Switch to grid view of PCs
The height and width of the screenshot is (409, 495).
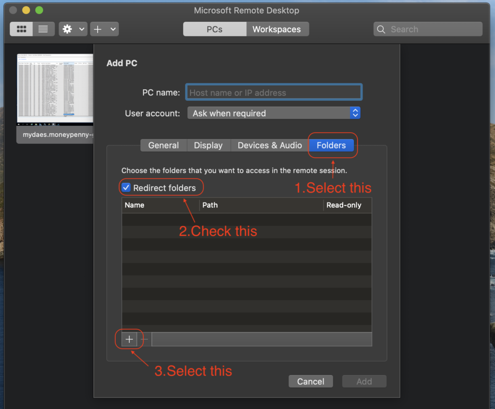[21, 29]
